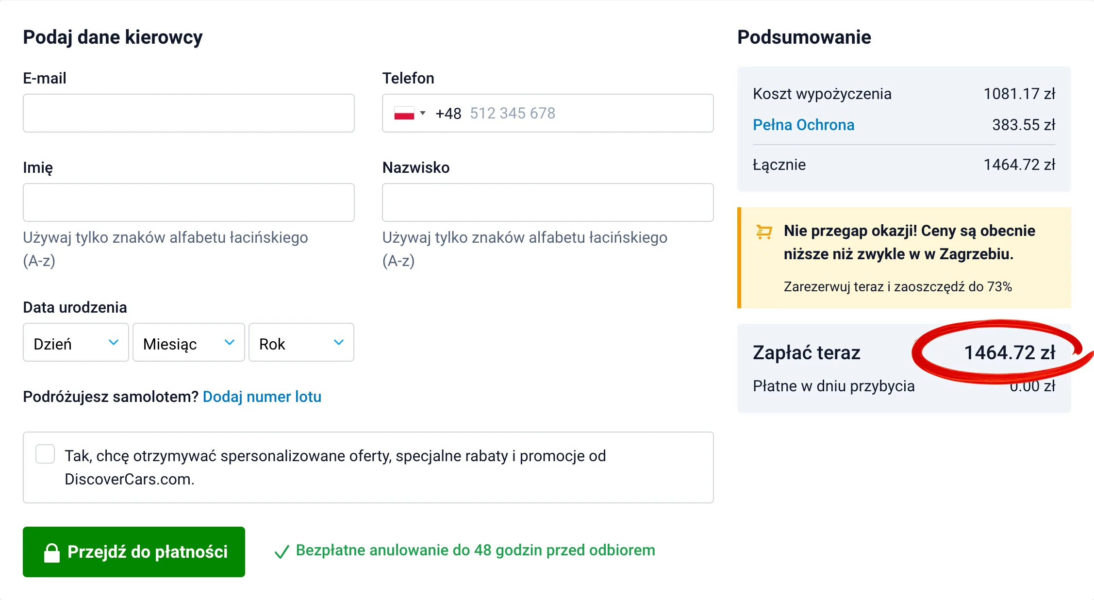This screenshot has width=1094, height=600.
Task: Click the Imię input field
Action: pyautogui.click(x=188, y=202)
